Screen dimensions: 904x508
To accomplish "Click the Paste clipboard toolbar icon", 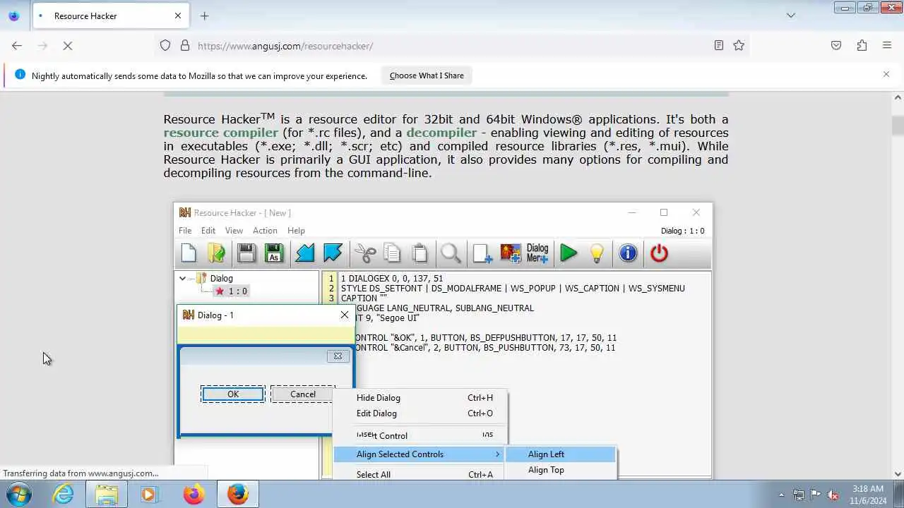I will (420, 253).
